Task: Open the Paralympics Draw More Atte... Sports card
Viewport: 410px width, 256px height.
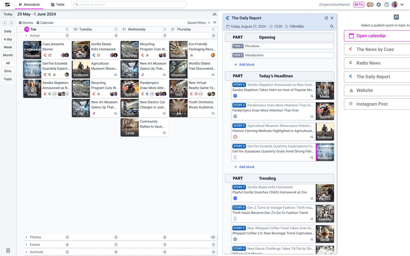Action: tap(144, 89)
